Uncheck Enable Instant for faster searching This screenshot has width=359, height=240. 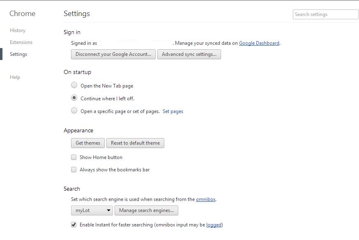pyautogui.click(x=74, y=225)
